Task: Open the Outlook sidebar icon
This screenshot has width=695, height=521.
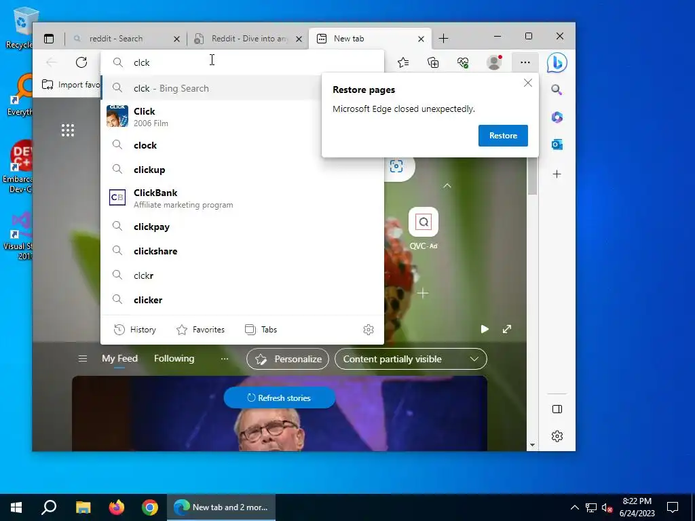Action: [557, 144]
